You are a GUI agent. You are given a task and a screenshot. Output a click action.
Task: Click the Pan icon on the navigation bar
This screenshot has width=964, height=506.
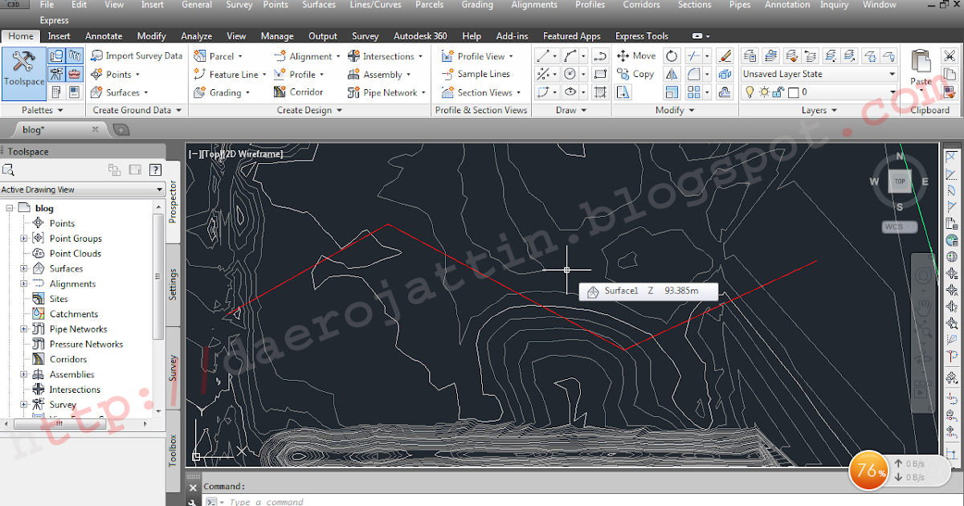922,308
